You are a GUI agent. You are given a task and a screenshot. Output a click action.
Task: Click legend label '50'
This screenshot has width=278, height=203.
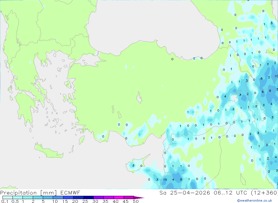(x=136, y=201)
